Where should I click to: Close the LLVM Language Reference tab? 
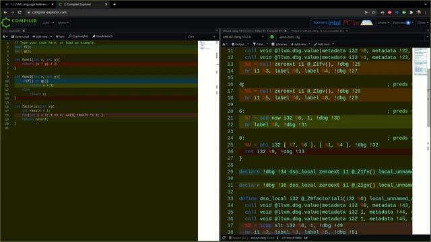click(53, 5)
